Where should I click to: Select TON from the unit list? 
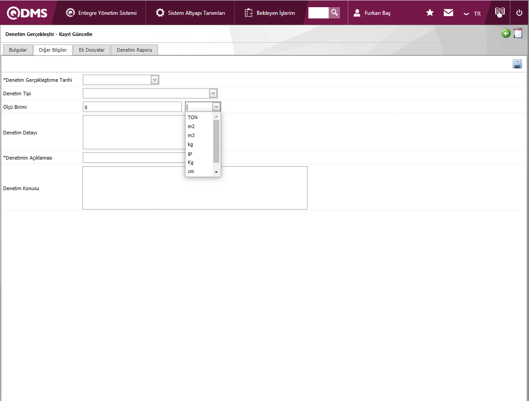coord(193,117)
